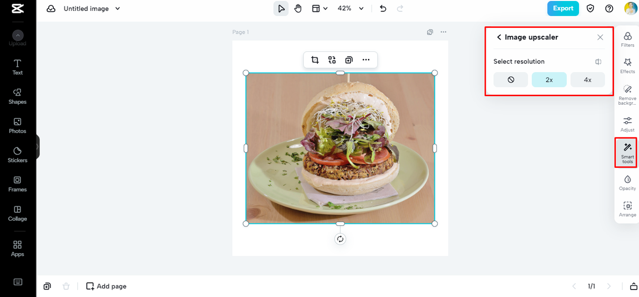Open the Text tool panel
Image resolution: width=639 pixels, height=297 pixels.
(x=17, y=67)
